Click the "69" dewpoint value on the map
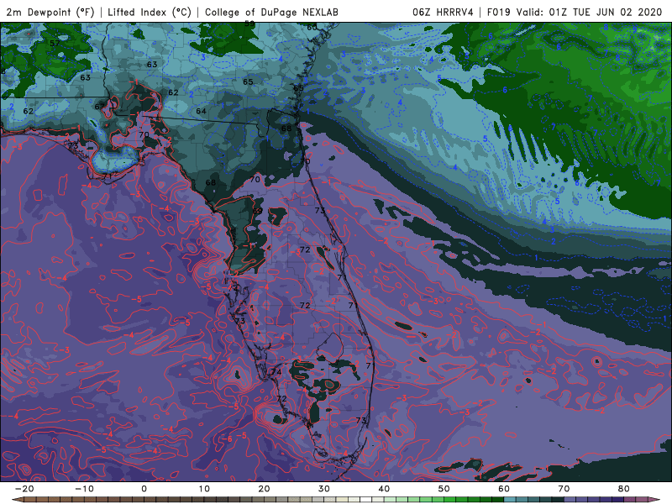 (258, 211)
